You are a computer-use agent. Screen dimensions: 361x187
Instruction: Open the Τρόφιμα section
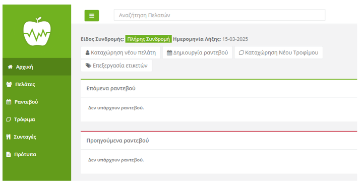(37, 119)
